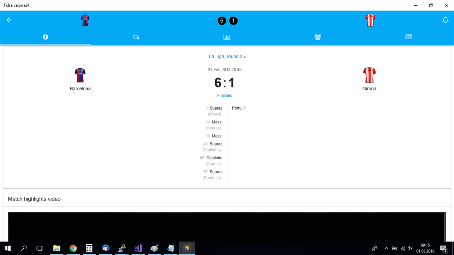The height and width of the screenshot is (255, 454).
Task: Open File Explorer from the taskbar
Action: point(57,248)
